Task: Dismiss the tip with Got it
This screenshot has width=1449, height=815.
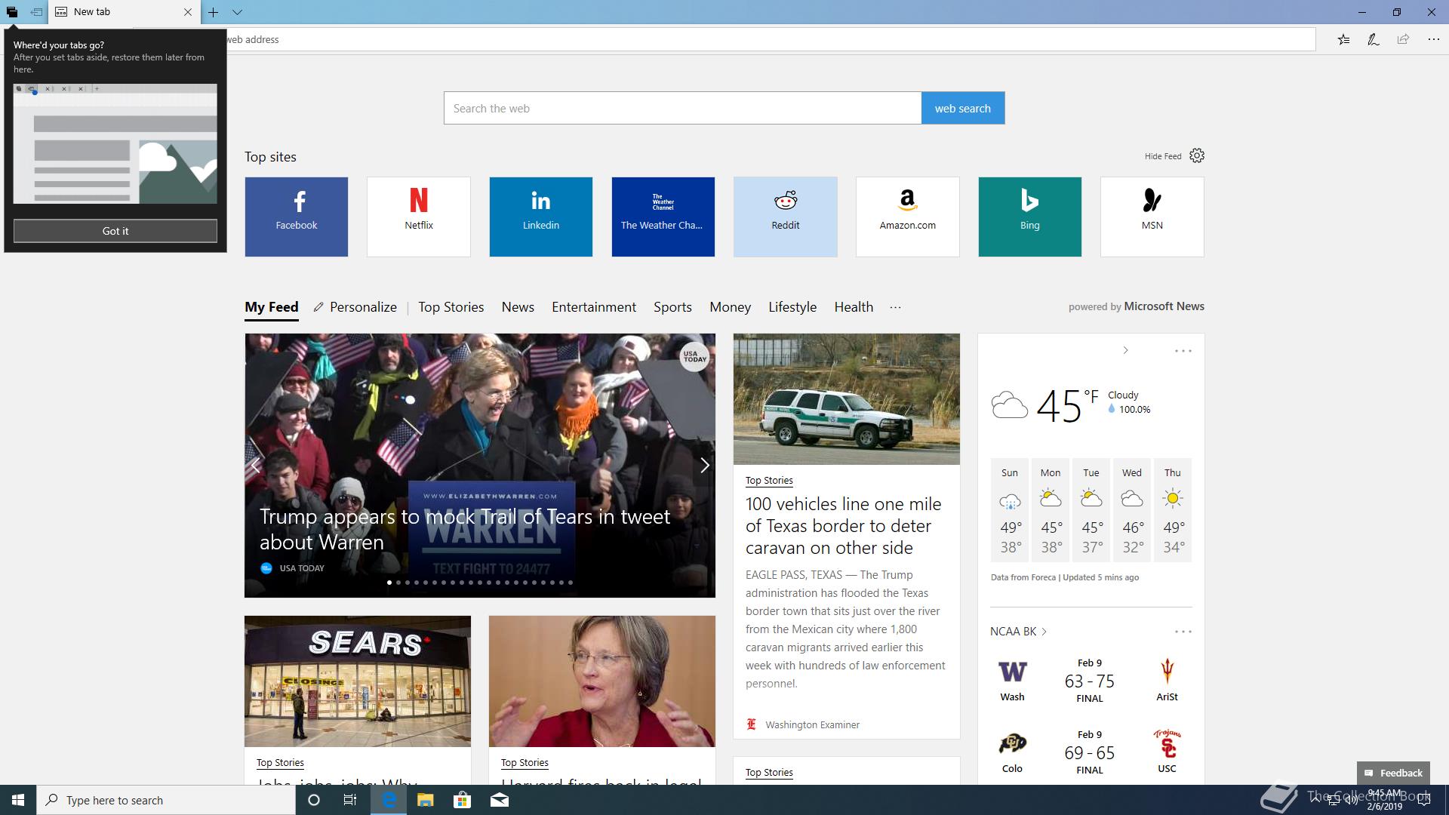Action: coord(115,231)
